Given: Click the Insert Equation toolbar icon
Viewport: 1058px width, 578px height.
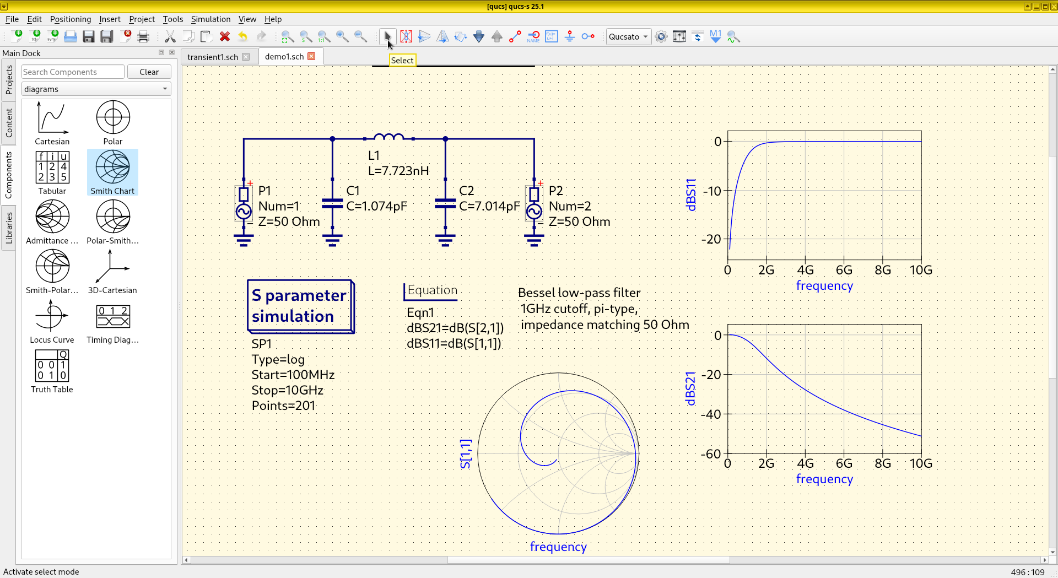Looking at the screenshot, I should (x=552, y=37).
